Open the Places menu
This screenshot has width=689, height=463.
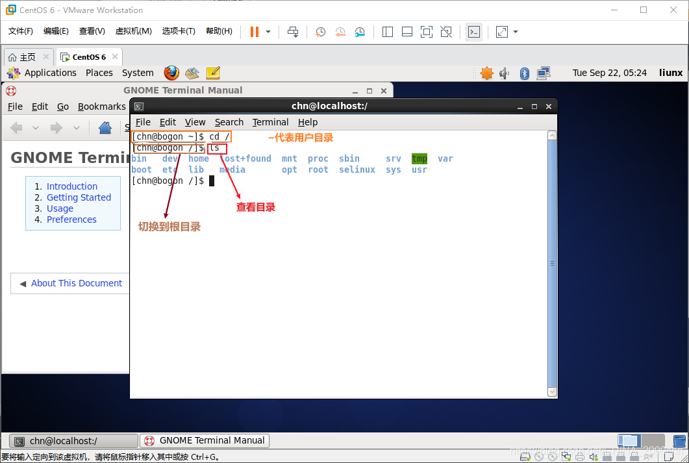(x=99, y=73)
